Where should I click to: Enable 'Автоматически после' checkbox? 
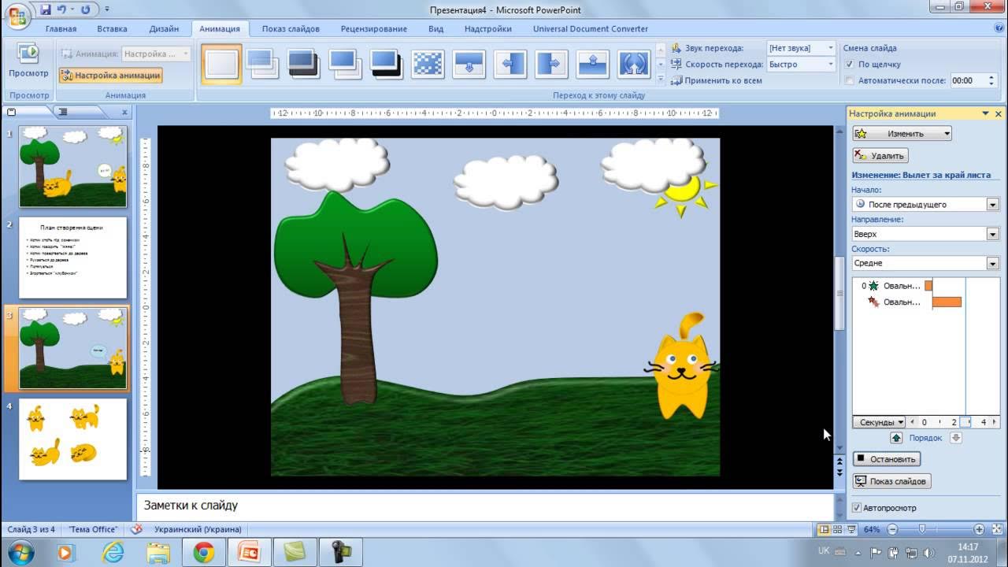849,80
